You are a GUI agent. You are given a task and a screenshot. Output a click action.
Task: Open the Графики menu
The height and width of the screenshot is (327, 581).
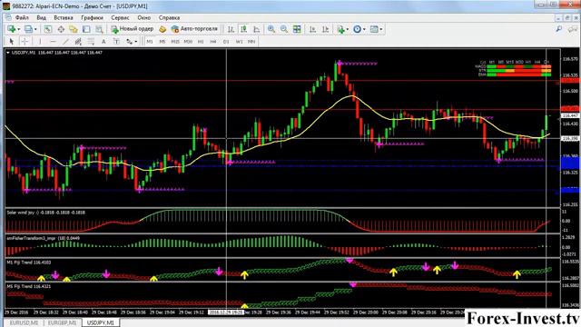click(x=92, y=17)
